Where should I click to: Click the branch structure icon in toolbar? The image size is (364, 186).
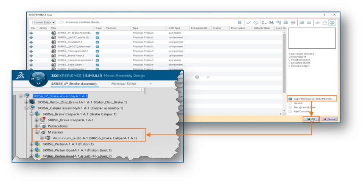coord(271,22)
